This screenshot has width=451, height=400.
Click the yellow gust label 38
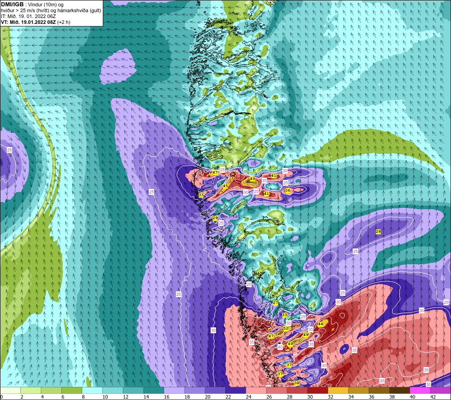[x=297, y=383]
